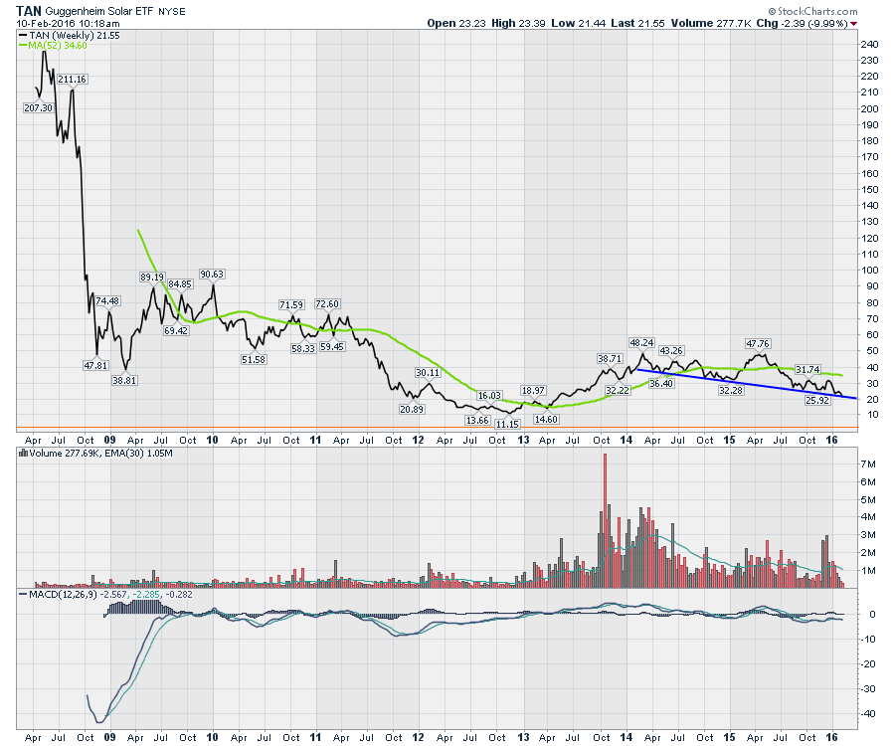This screenshot has height=746, width=895.
Task: Click the 38.81 low price label
Action: [124, 380]
